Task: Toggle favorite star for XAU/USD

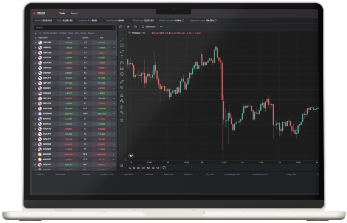Action: 36,155
